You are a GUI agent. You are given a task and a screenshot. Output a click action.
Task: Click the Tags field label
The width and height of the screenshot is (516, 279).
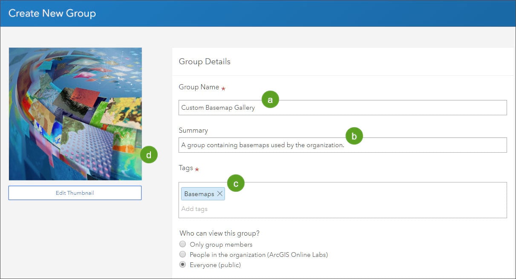[x=186, y=168]
